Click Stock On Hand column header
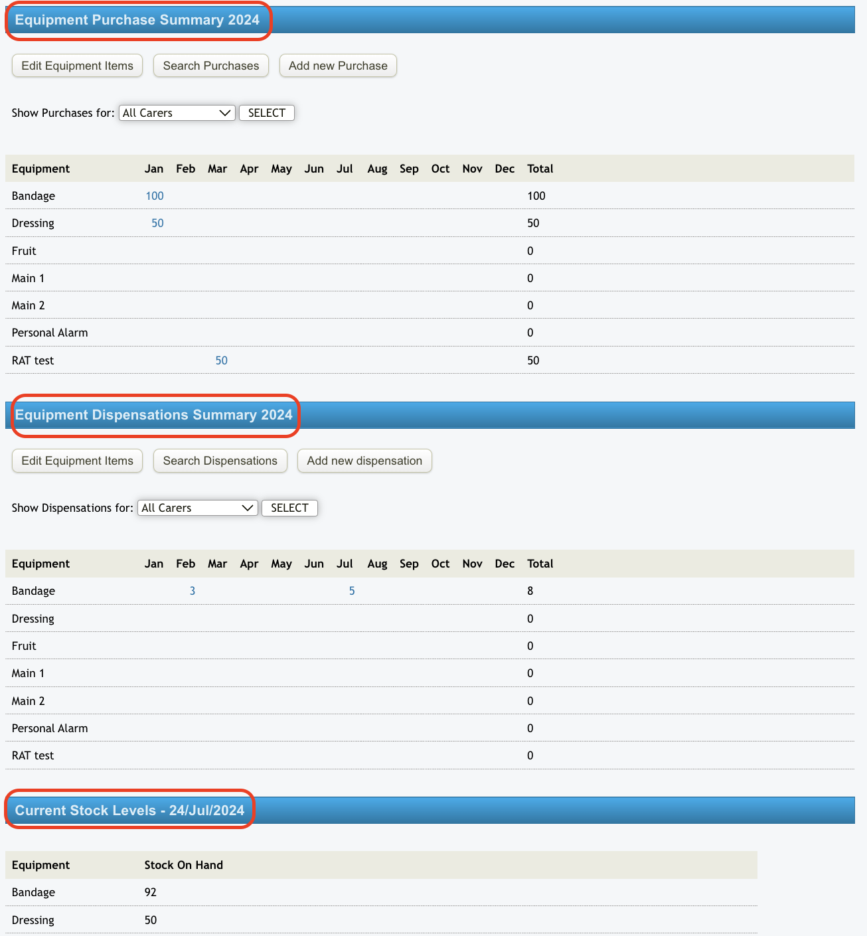 click(184, 865)
